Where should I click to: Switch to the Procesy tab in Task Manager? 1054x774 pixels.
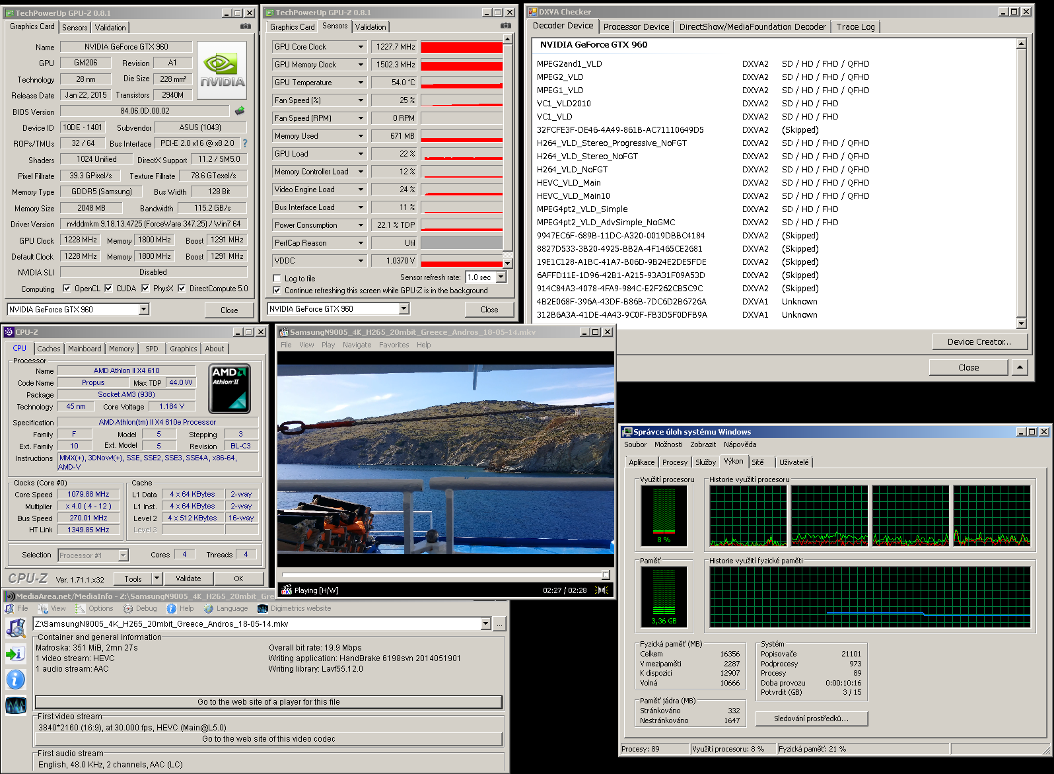(674, 462)
